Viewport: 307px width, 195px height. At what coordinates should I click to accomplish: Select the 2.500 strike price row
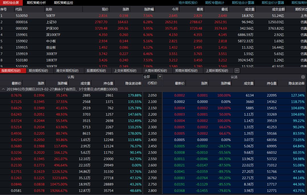[152, 153]
